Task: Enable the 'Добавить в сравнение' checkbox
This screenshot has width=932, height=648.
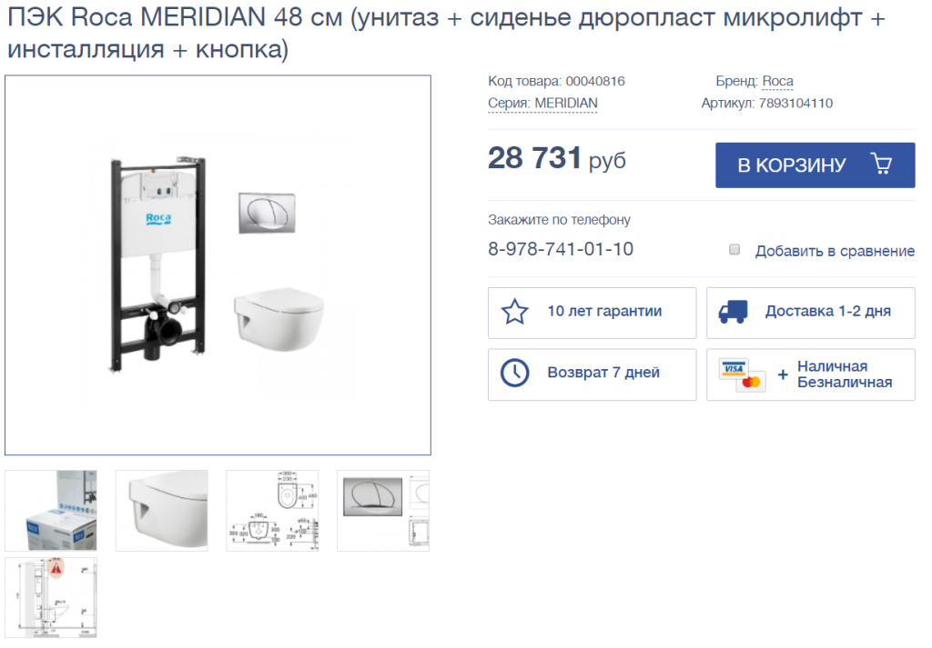Action: (734, 249)
